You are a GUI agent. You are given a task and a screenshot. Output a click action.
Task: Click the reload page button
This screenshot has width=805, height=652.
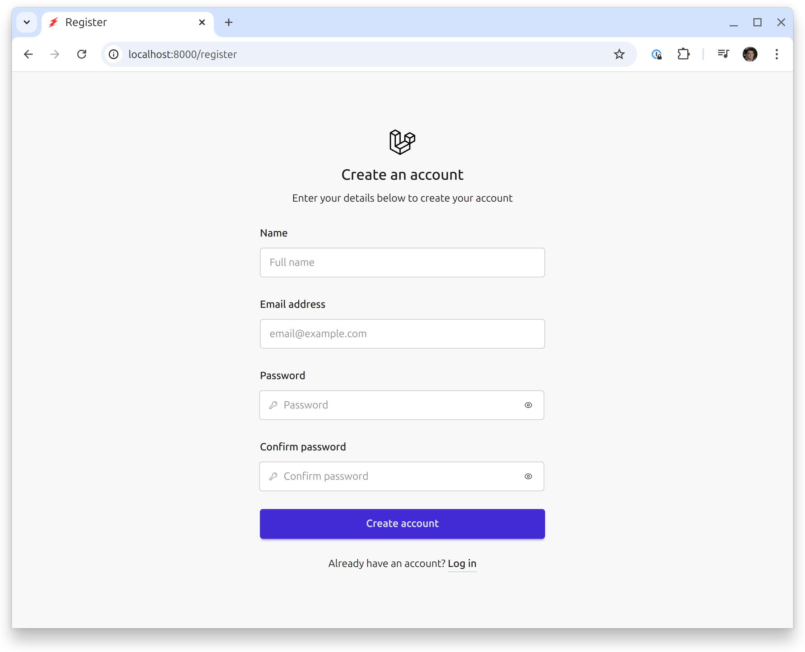[82, 54]
